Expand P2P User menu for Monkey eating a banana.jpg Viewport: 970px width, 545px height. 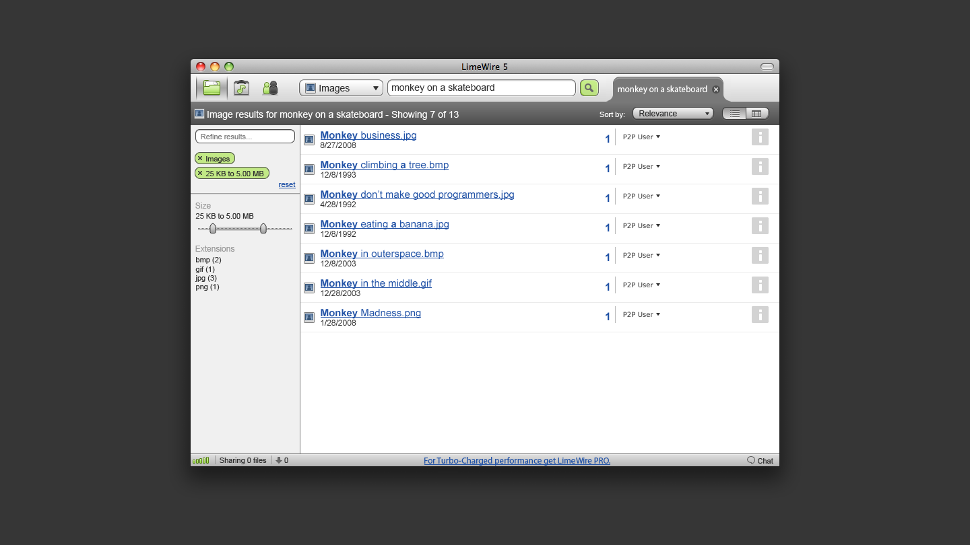click(x=641, y=226)
